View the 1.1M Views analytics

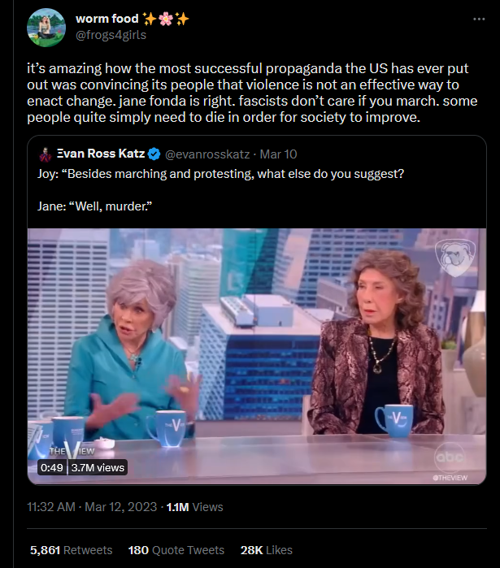[x=193, y=506]
